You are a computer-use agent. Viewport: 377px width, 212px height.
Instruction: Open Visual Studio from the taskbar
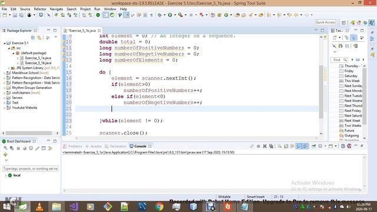pyautogui.click(x=74, y=207)
